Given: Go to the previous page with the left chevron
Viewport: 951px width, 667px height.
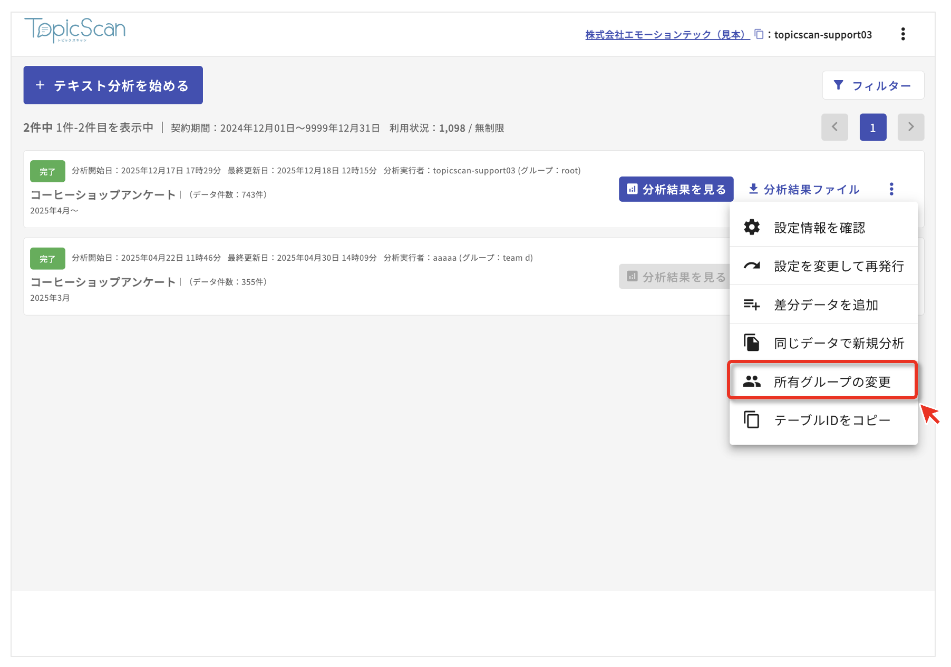Looking at the screenshot, I should 834,127.
